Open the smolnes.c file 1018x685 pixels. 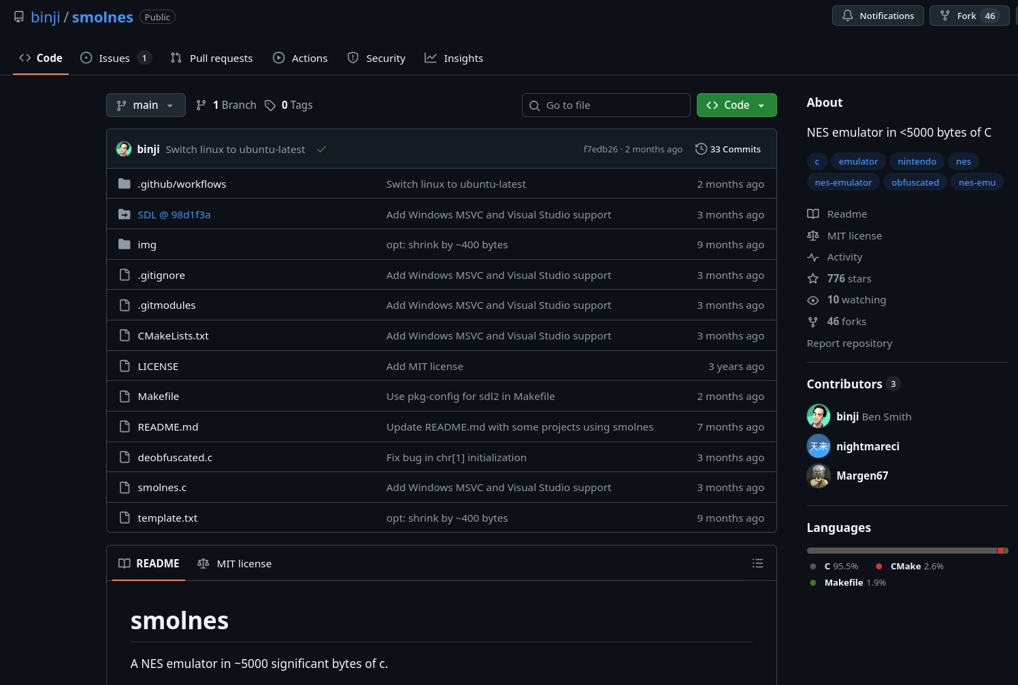tap(162, 487)
